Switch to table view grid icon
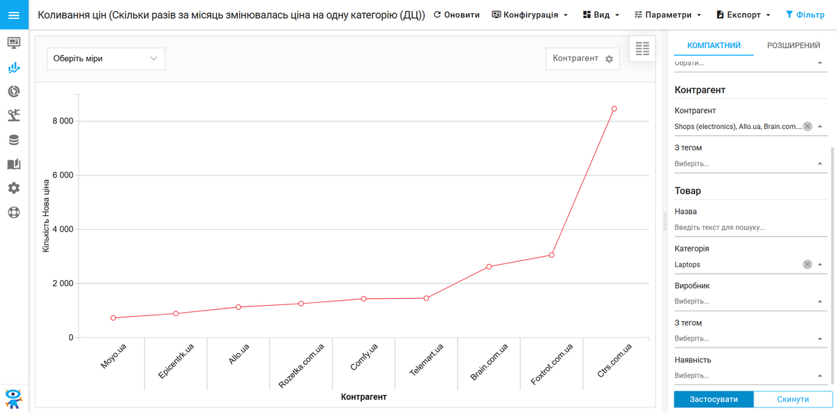Screen dimensions: 837x413 (642, 49)
